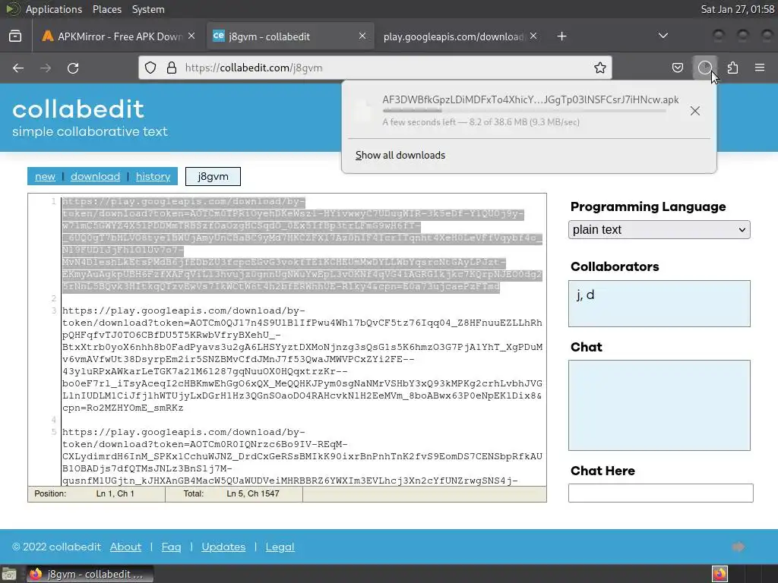Click the arrow icon in page footer
The height and width of the screenshot is (583, 778).
point(738,547)
